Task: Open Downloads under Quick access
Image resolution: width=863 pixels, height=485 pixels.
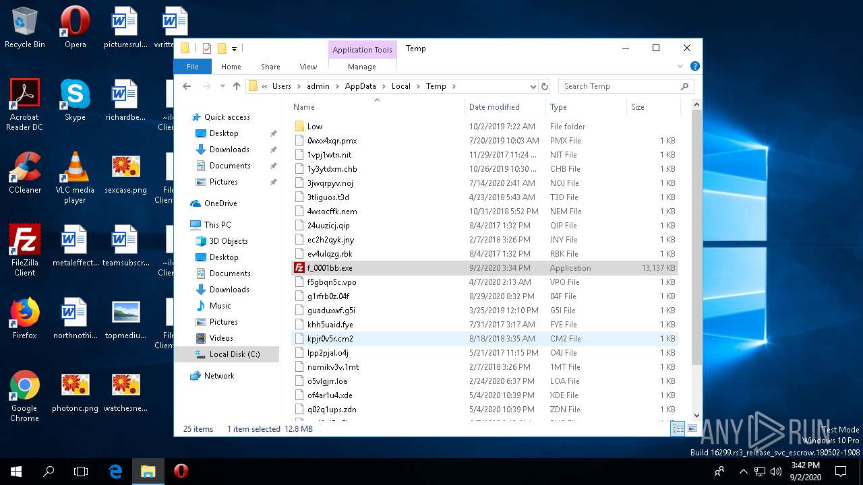Action: coord(229,150)
